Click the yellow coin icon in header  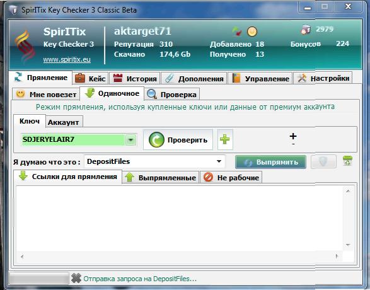point(252,32)
